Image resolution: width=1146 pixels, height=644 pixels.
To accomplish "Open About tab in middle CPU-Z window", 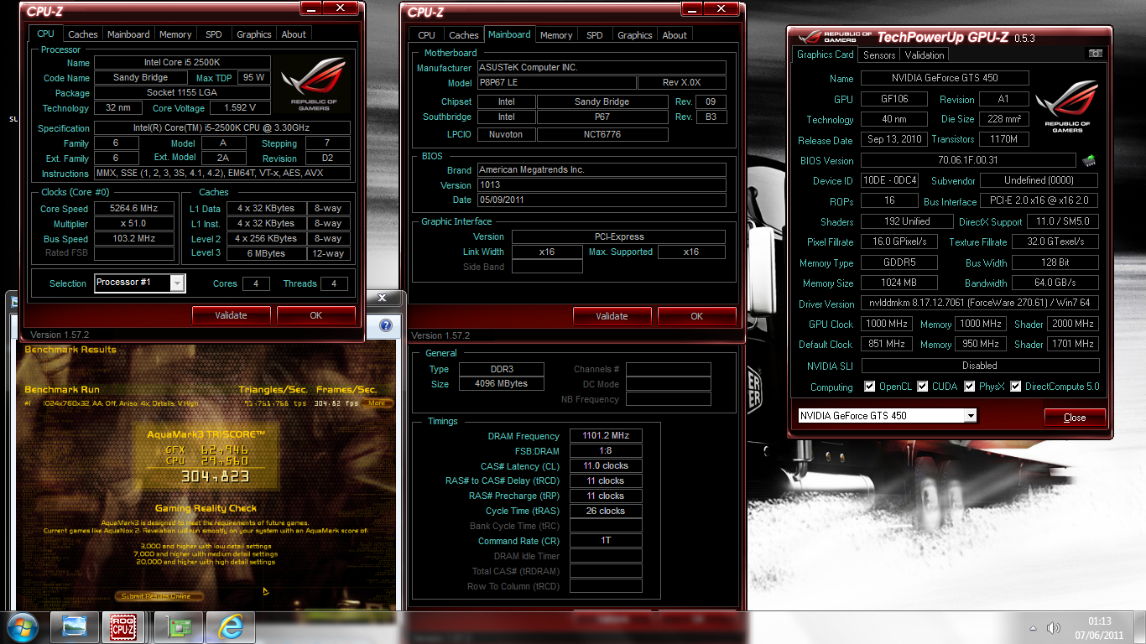I will click(x=675, y=35).
